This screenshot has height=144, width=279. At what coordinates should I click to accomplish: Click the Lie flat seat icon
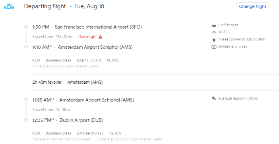point(214,25)
